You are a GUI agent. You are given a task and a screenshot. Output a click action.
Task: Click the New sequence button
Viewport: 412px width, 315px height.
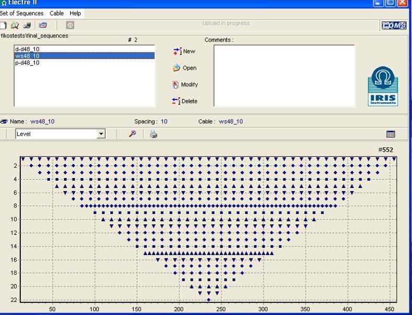click(184, 51)
